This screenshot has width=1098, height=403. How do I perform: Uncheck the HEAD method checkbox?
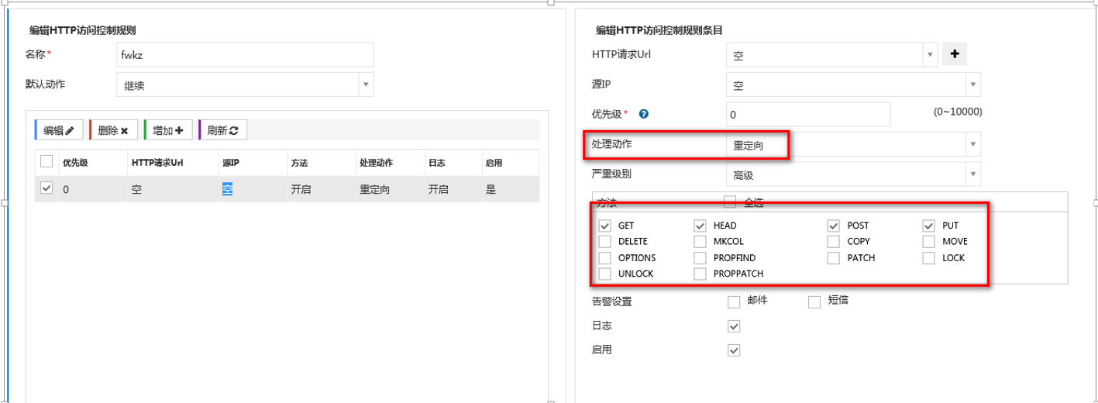(700, 226)
